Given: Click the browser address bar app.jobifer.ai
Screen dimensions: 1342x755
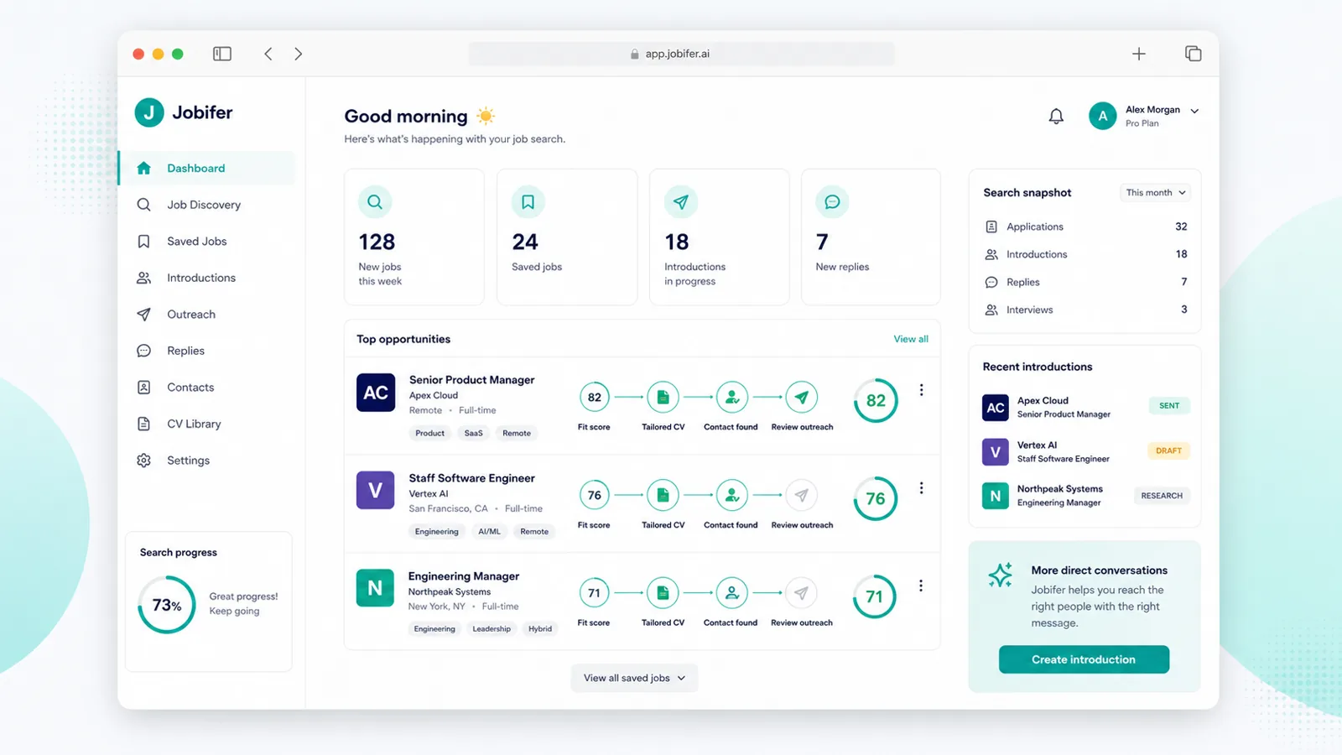Looking at the screenshot, I should click(681, 54).
